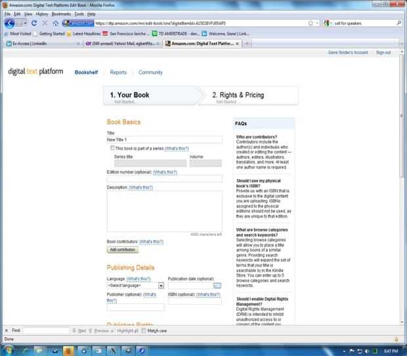Click the security padlock in status bar
The height and width of the screenshot is (356, 407).
point(396,339)
